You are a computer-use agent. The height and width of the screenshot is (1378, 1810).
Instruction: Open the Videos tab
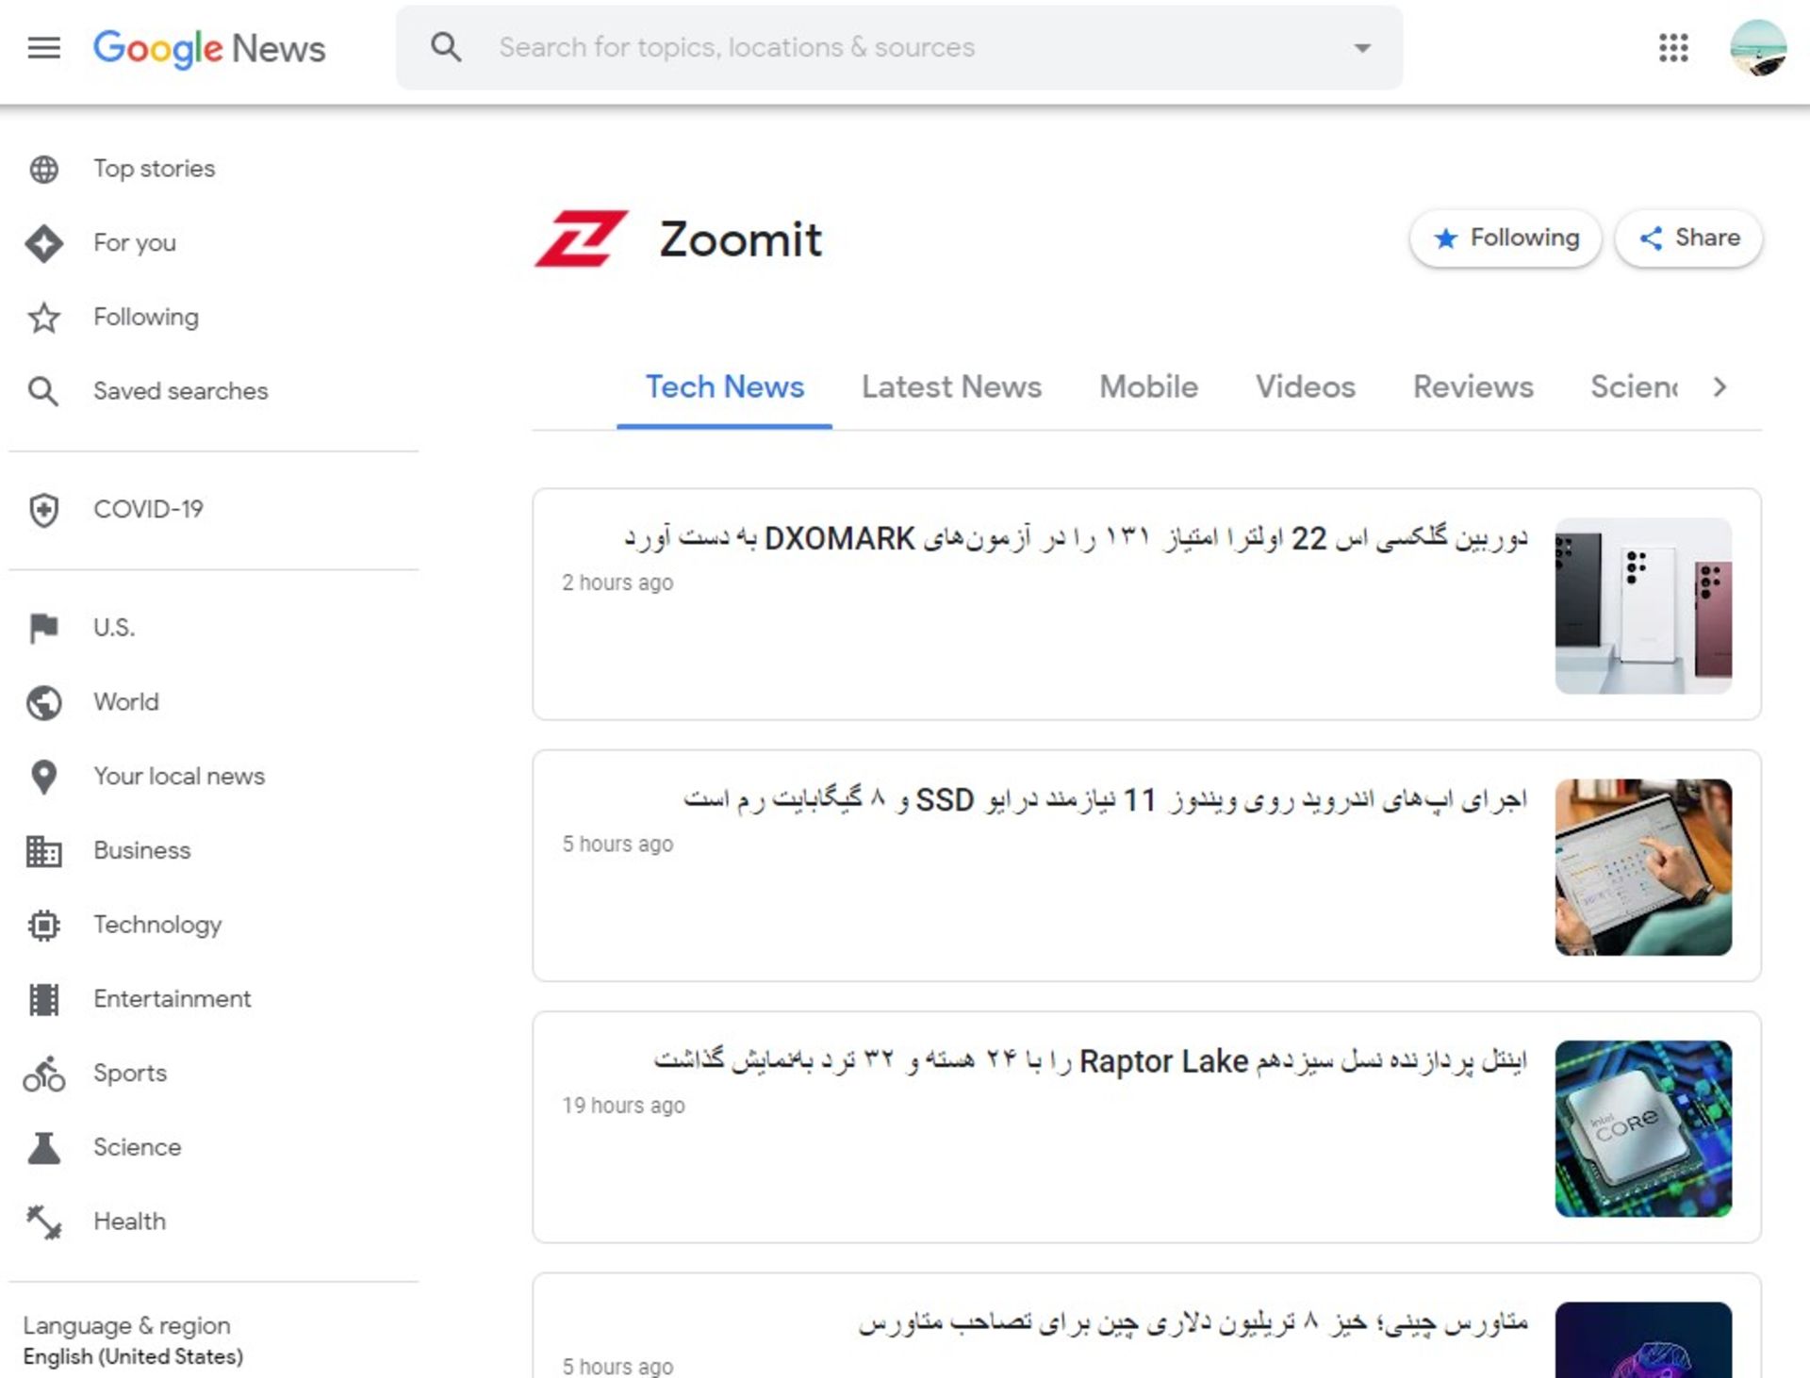[1305, 386]
